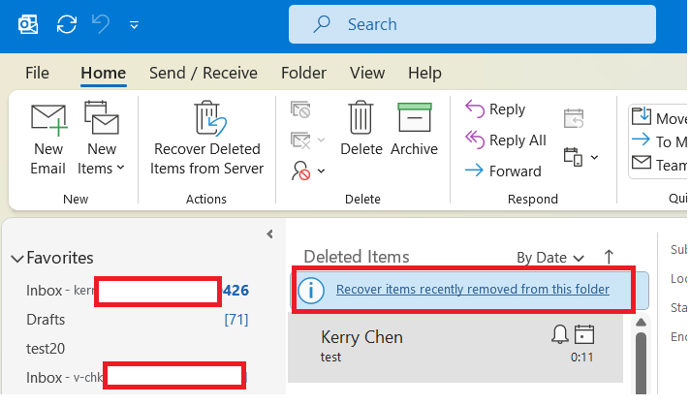Click the Deleted Items folder heading
The width and height of the screenshot is (690, 405).
(357, 257)
